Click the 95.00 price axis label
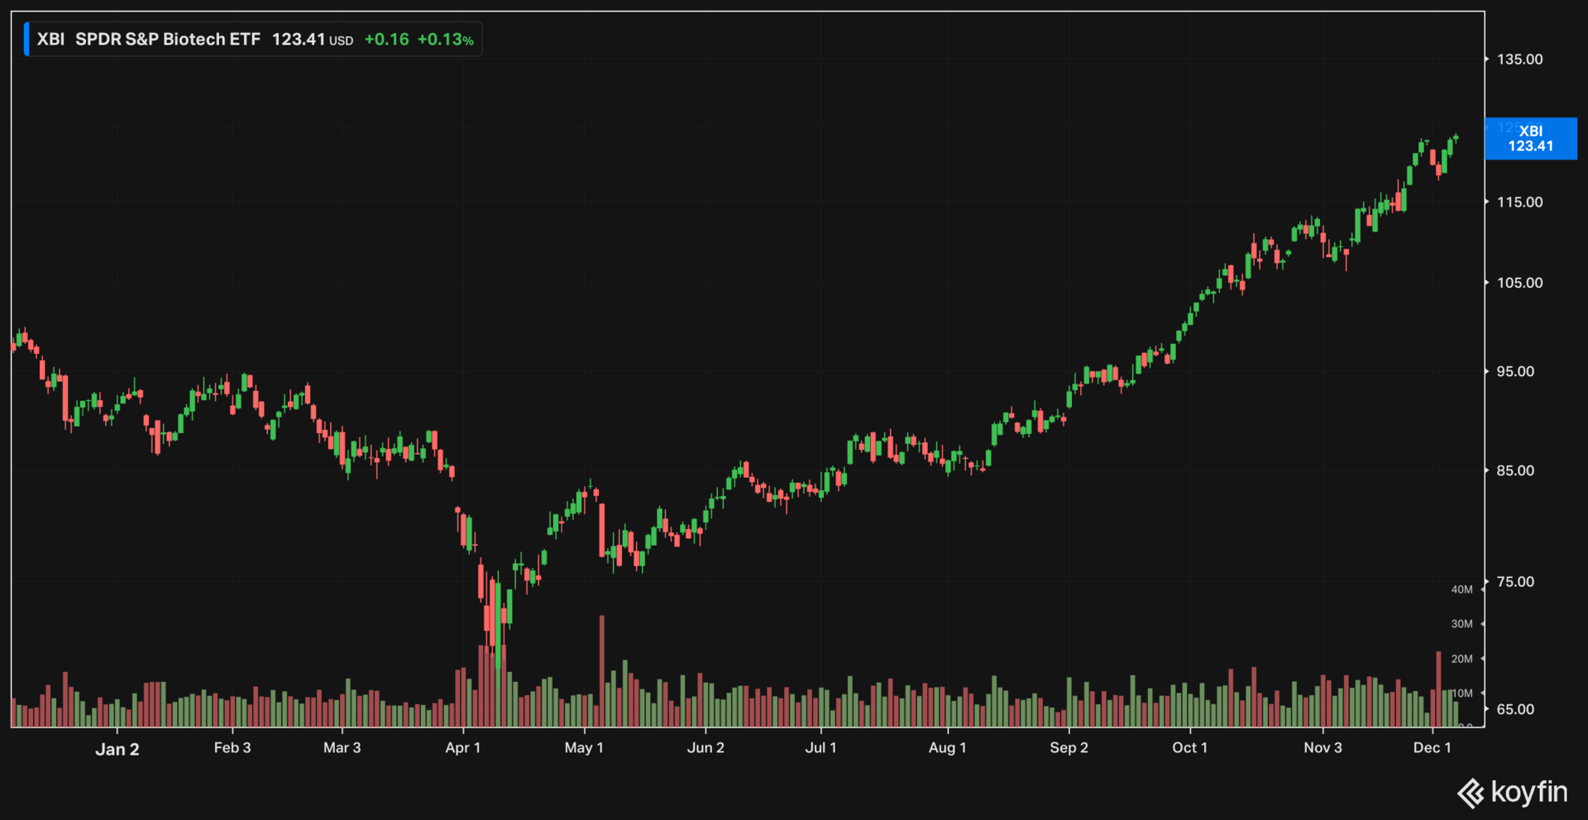 [x=1515, y=372]
